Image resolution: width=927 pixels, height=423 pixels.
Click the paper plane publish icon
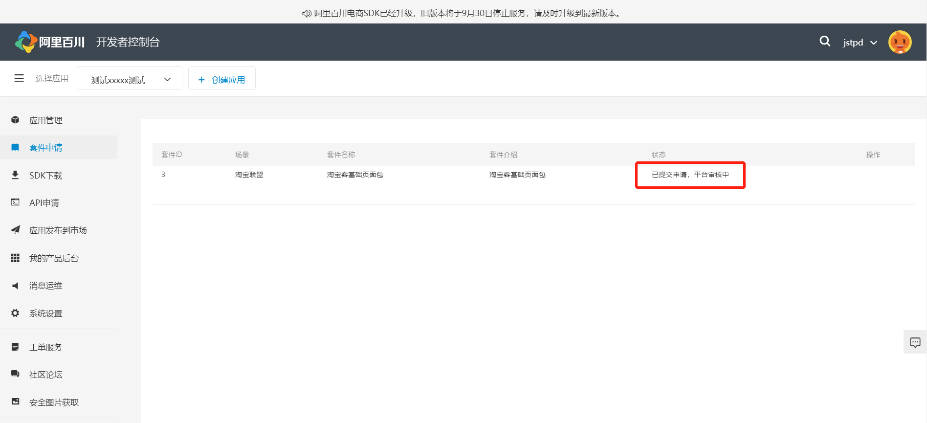pos(15,230)
